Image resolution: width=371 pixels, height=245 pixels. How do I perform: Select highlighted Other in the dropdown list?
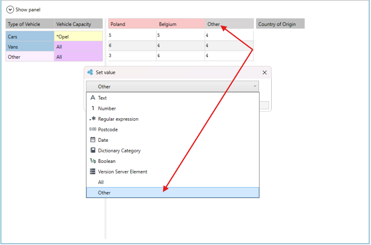(x=173, y=193)
